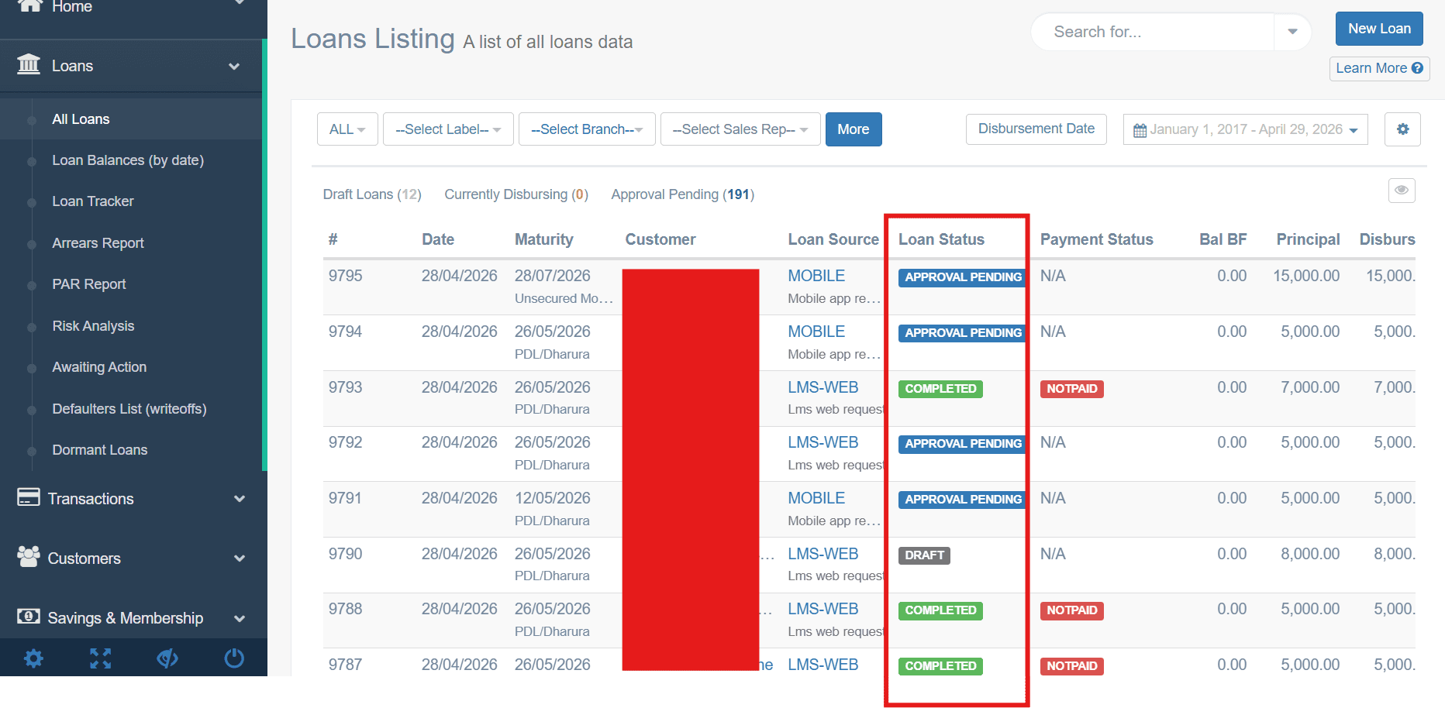Click the blue More filters button

coord(854,129)
